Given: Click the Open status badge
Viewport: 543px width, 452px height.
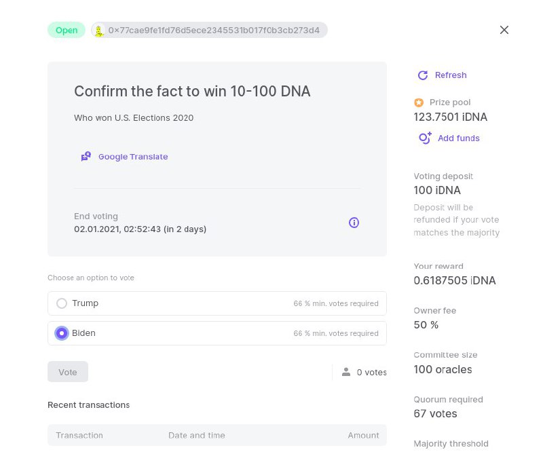Looking at the screenshot, I should pyautogui.click(x=67, y=30).
